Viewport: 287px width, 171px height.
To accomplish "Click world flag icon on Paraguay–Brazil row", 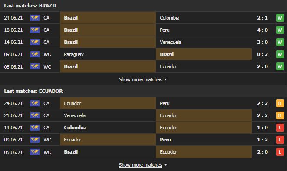I will pyautogui.click(x=35, y=54).
